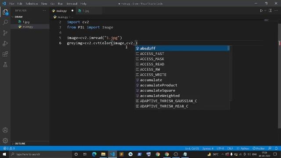Choose absdiff from the suggestion list
This screenshot has height=158, width=281.
click(x=182, y=48)
